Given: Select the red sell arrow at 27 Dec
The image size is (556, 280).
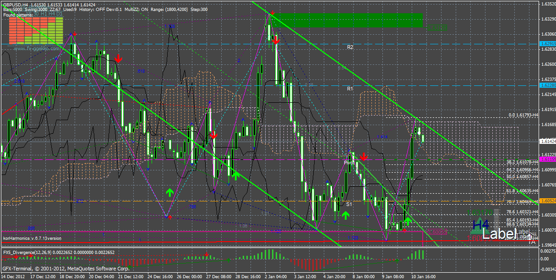Looking at the screenshot, I should tap(213, 134).
